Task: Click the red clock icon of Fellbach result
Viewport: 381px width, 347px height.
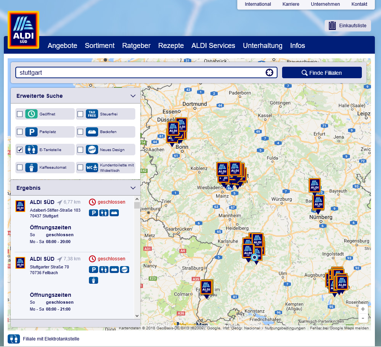Action: point(92,259)
